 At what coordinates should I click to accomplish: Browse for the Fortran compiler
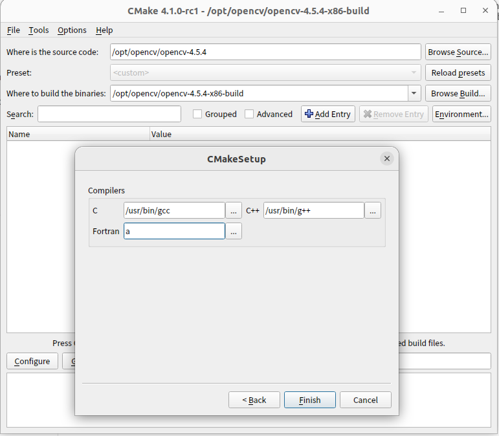tap(234, 231)
